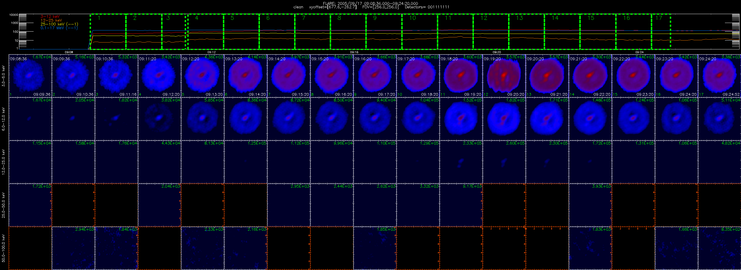Select interval 4 marker in the light curve
Viewport: 741px width, 270px height.
click(x=196, y=18)
